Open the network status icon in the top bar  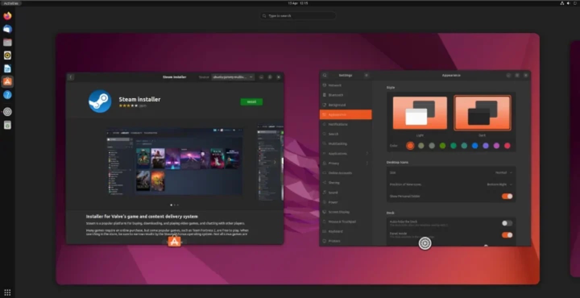(562, 3)
